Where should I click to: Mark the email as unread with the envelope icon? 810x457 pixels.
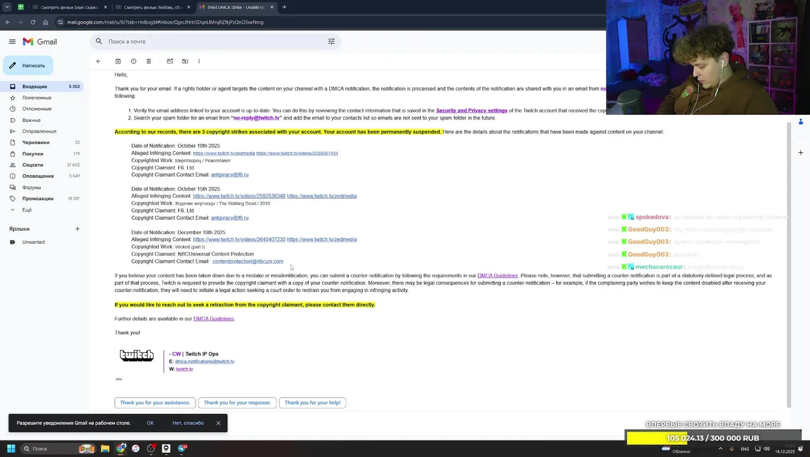[169, 61]
